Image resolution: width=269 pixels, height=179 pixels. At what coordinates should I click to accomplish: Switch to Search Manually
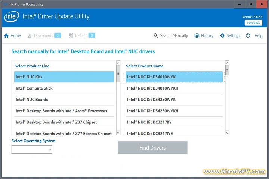tap(171, 35)
